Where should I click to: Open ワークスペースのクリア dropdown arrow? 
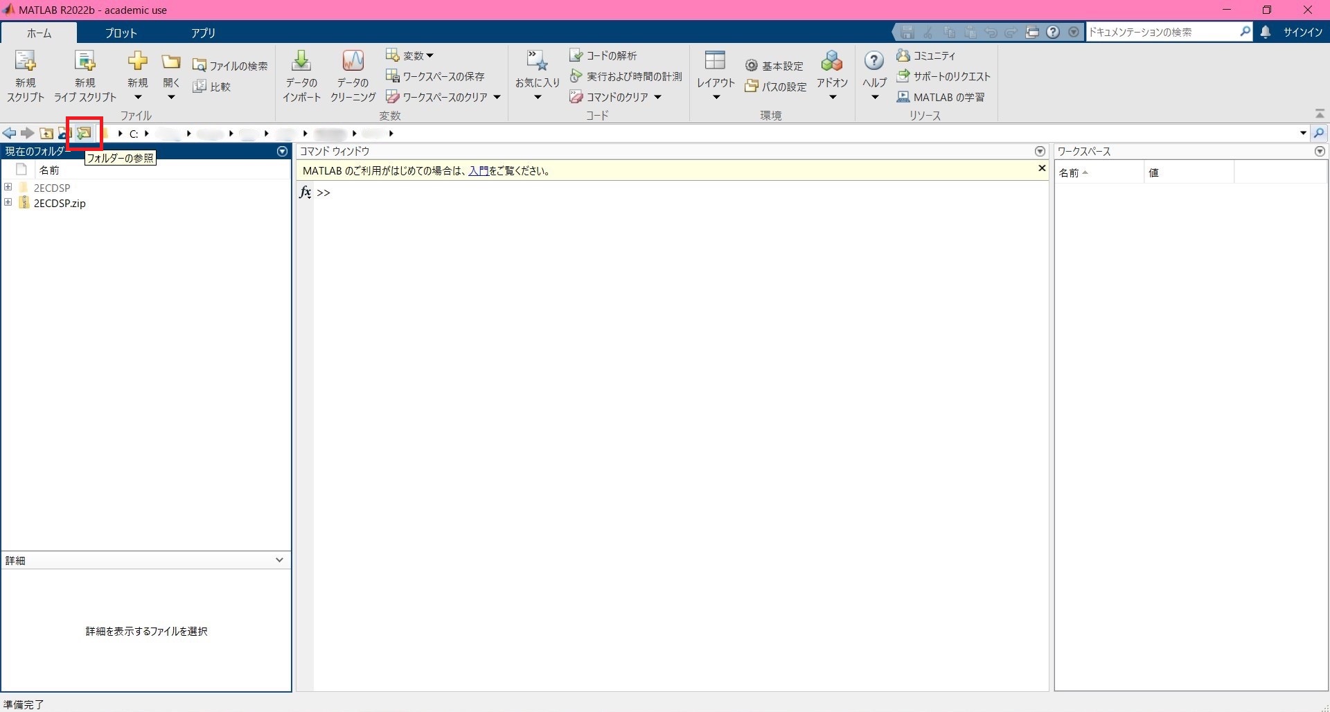pos(497,97)
